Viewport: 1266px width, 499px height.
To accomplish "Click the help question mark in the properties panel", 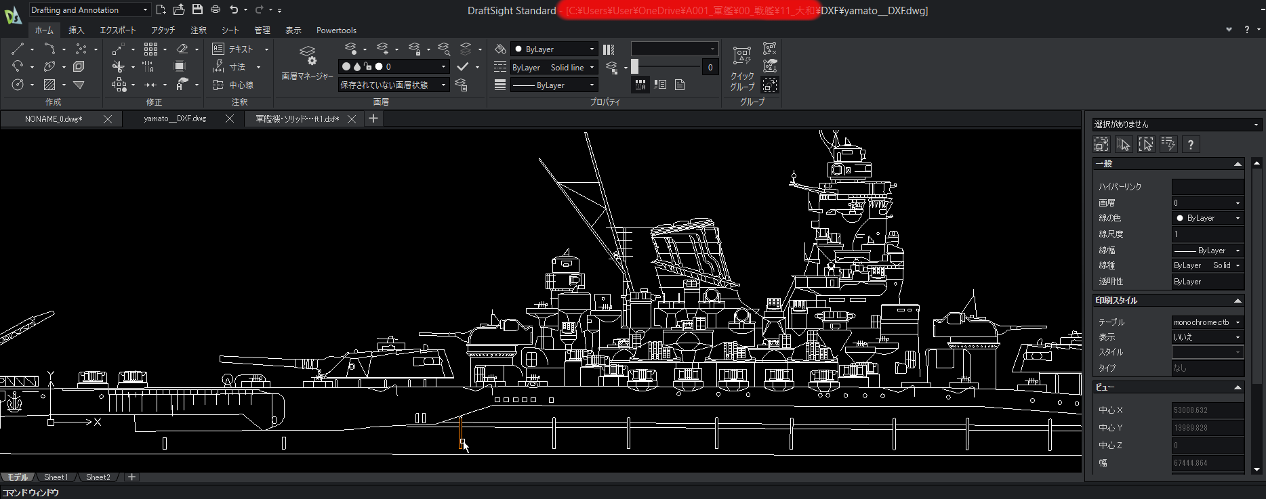I will (x=1190, y=144).
